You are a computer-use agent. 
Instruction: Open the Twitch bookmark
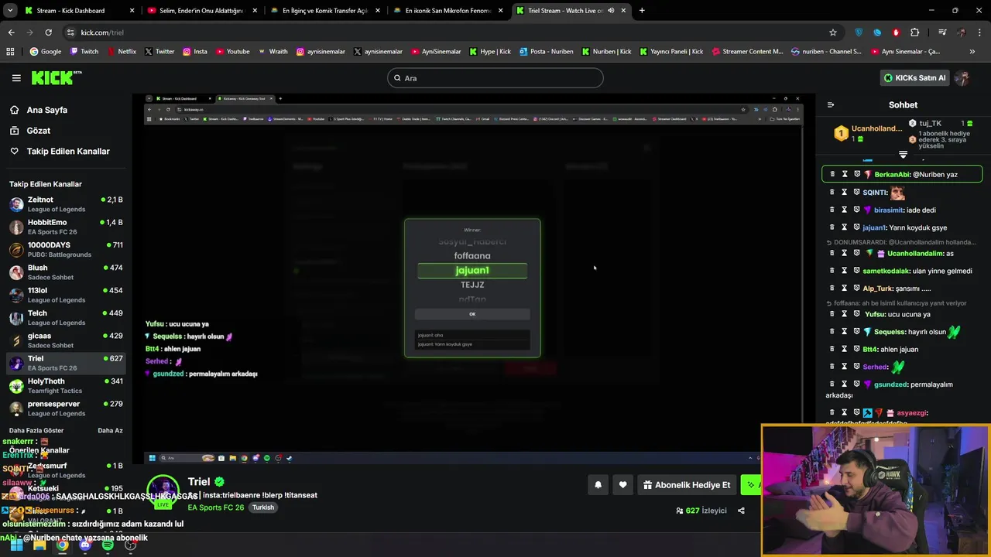[84, 51]
